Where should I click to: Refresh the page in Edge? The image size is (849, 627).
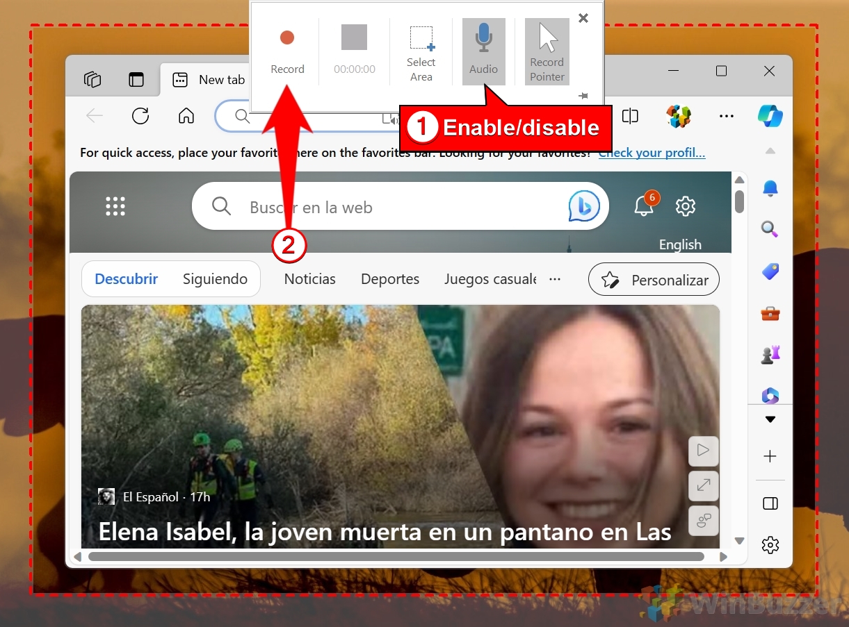[140, 116]
